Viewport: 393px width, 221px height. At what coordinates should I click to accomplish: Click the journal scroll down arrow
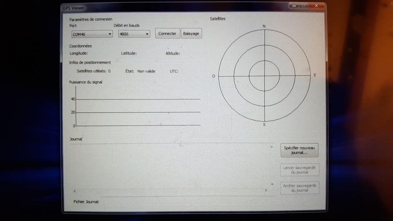click(272, 185)
